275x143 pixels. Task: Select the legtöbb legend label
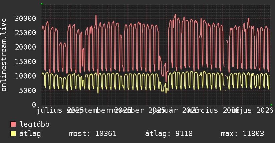(34, 124)
